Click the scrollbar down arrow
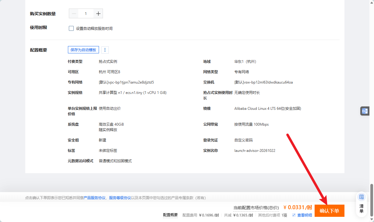The height and width of the screenshot is (222, 374). (x=372, y=219)
